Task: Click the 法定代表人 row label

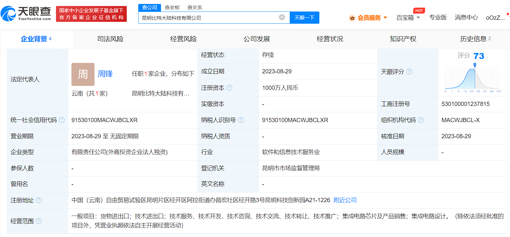Action: (25, 79)
